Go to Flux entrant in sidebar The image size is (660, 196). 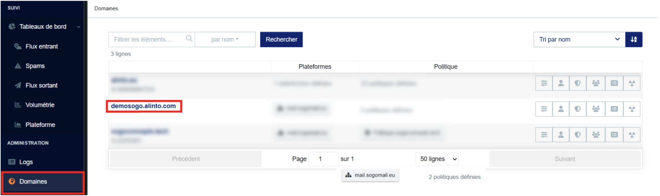[x=41, y=46]
